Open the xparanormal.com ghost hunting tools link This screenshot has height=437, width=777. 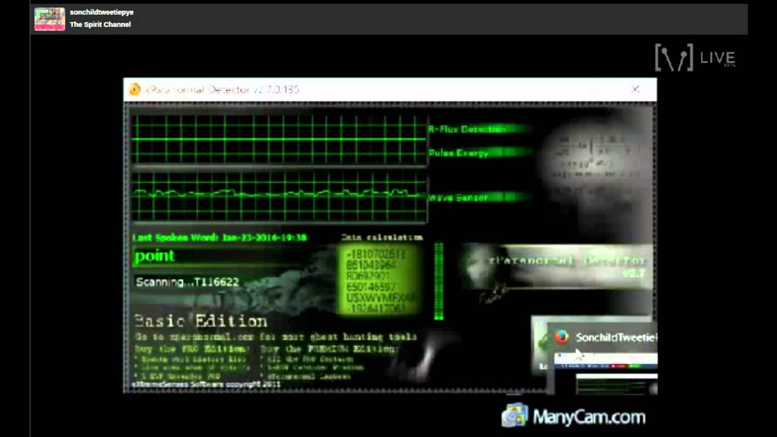click(275, 337)
